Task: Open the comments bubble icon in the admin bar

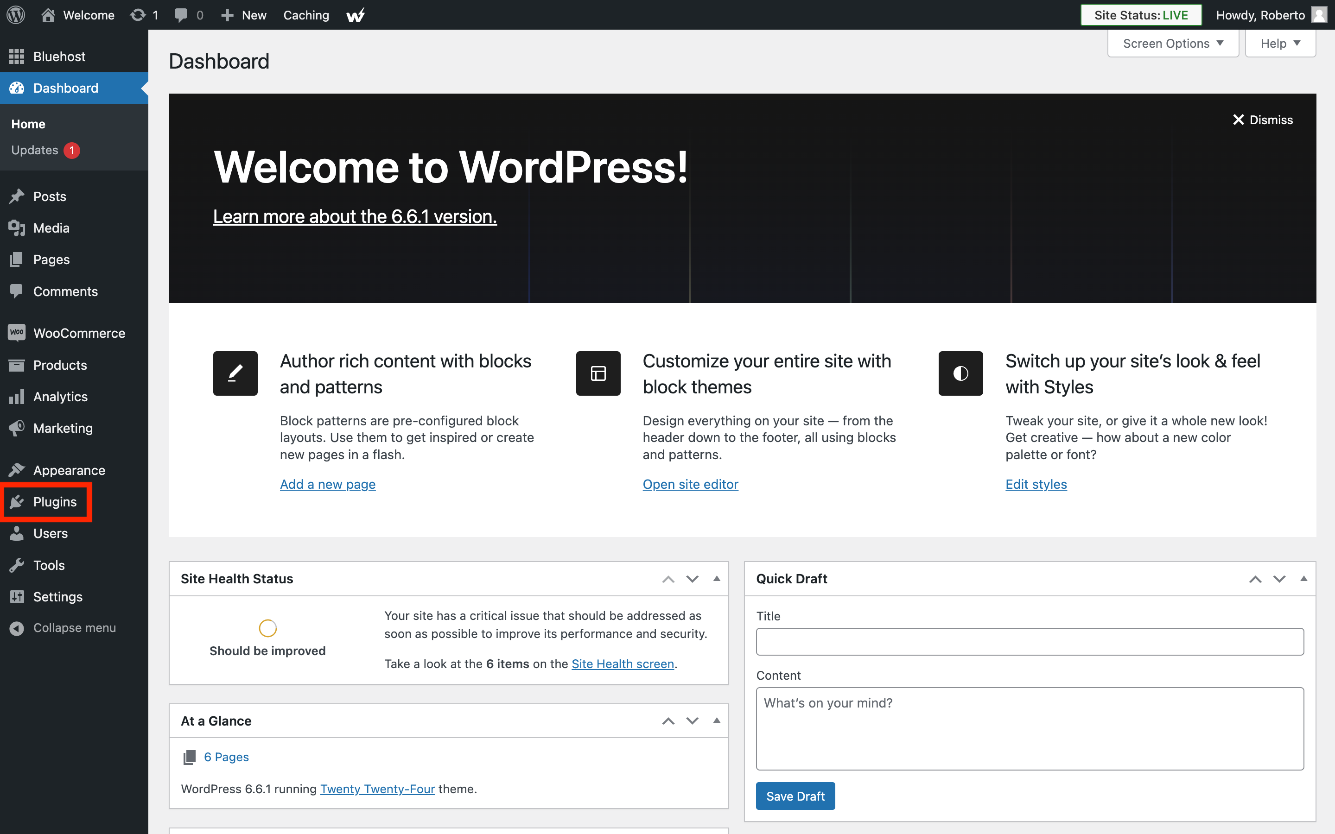Action: tap(180, 15)
